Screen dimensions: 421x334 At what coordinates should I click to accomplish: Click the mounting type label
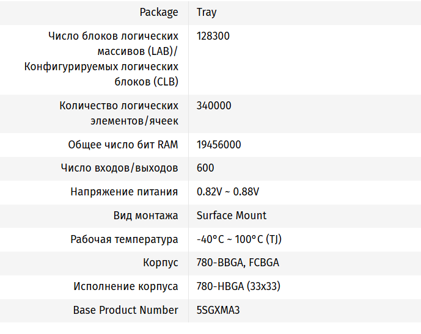point(146,216)
